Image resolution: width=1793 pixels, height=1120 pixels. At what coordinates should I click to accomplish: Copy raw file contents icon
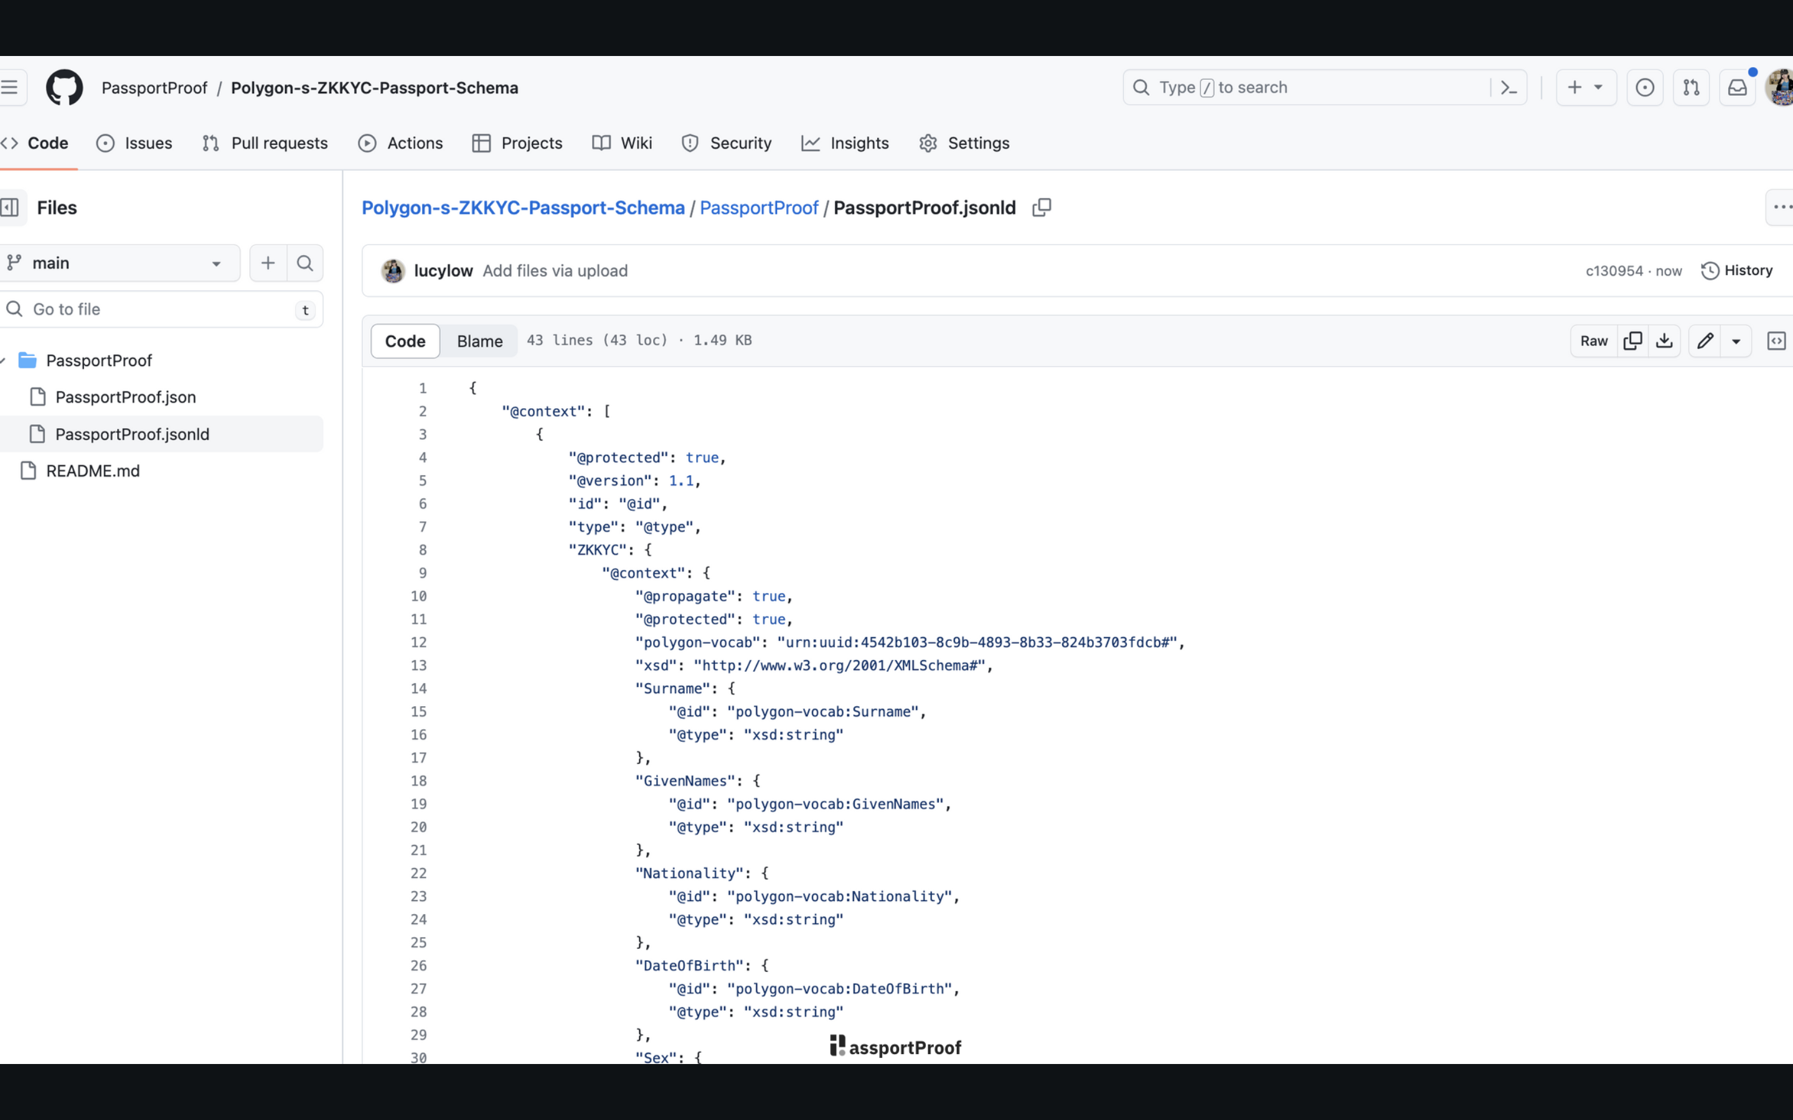click(1632, 341)
